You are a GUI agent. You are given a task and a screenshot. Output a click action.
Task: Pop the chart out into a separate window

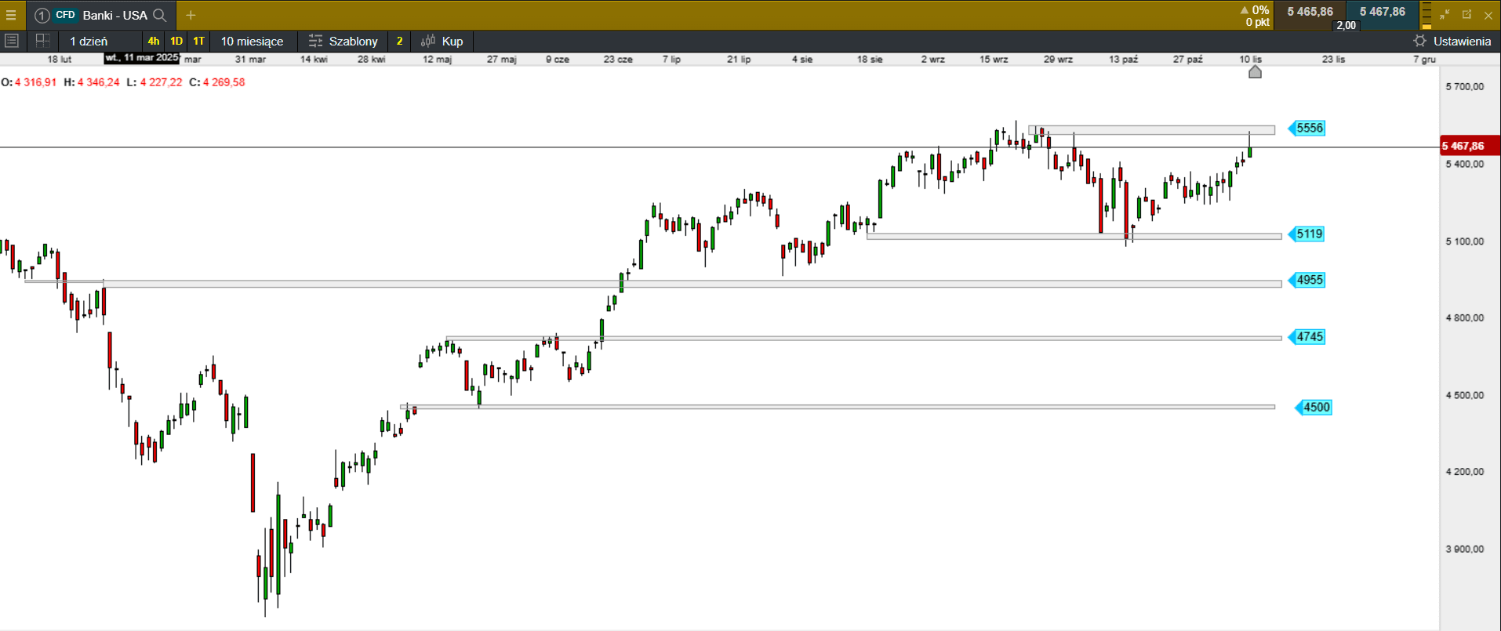1466,14
